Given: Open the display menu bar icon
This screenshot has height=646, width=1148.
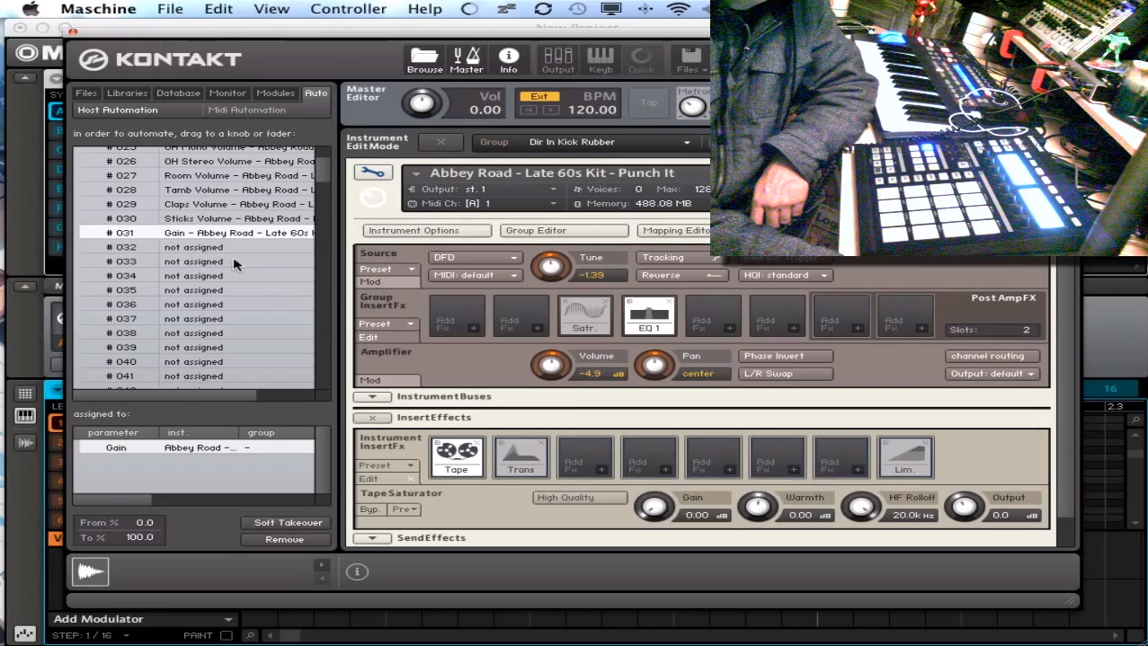Looking at the screenshot, I should pyautogui.click(x=611, y=9).
